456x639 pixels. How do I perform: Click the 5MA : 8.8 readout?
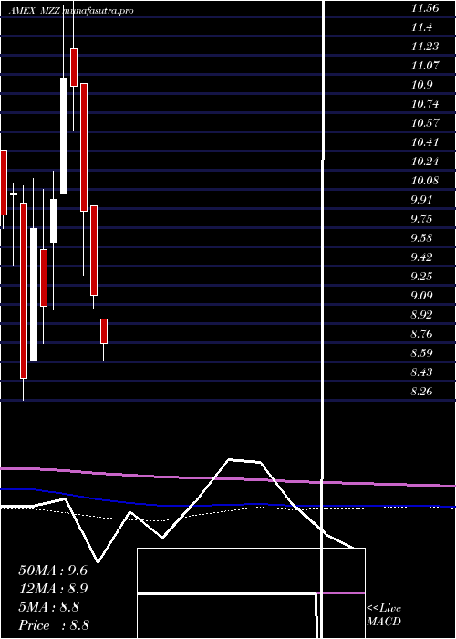(49, 607)
